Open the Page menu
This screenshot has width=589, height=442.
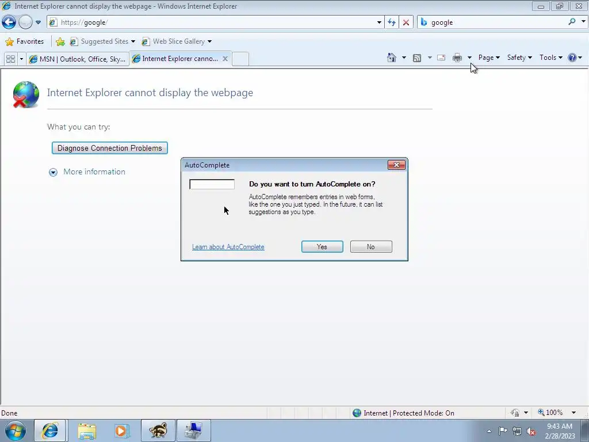489,58
